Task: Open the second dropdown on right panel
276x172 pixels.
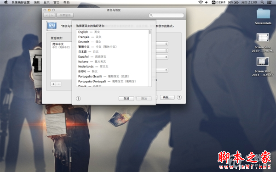Action: (162, 50)
